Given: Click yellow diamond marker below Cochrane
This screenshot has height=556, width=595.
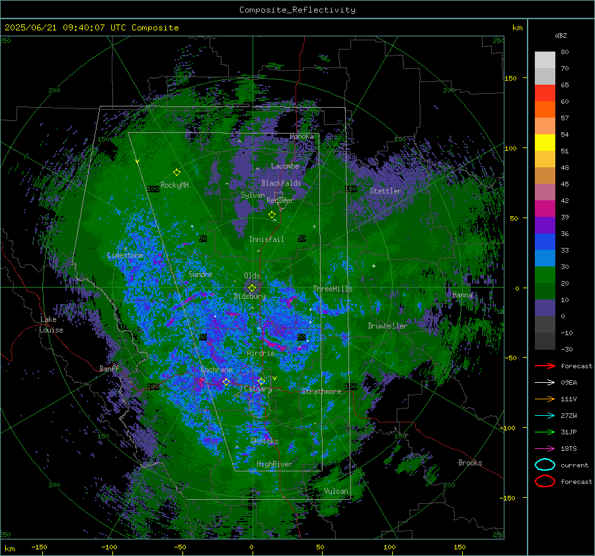Looking at the screenshot, I should coord(227,381).
